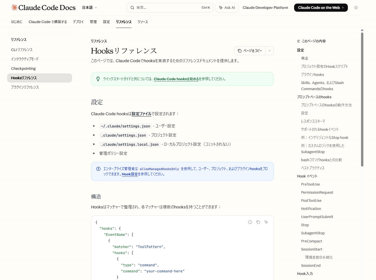
Task: Follow the Claude Code hooksを始める link
Action: (176, 79)
